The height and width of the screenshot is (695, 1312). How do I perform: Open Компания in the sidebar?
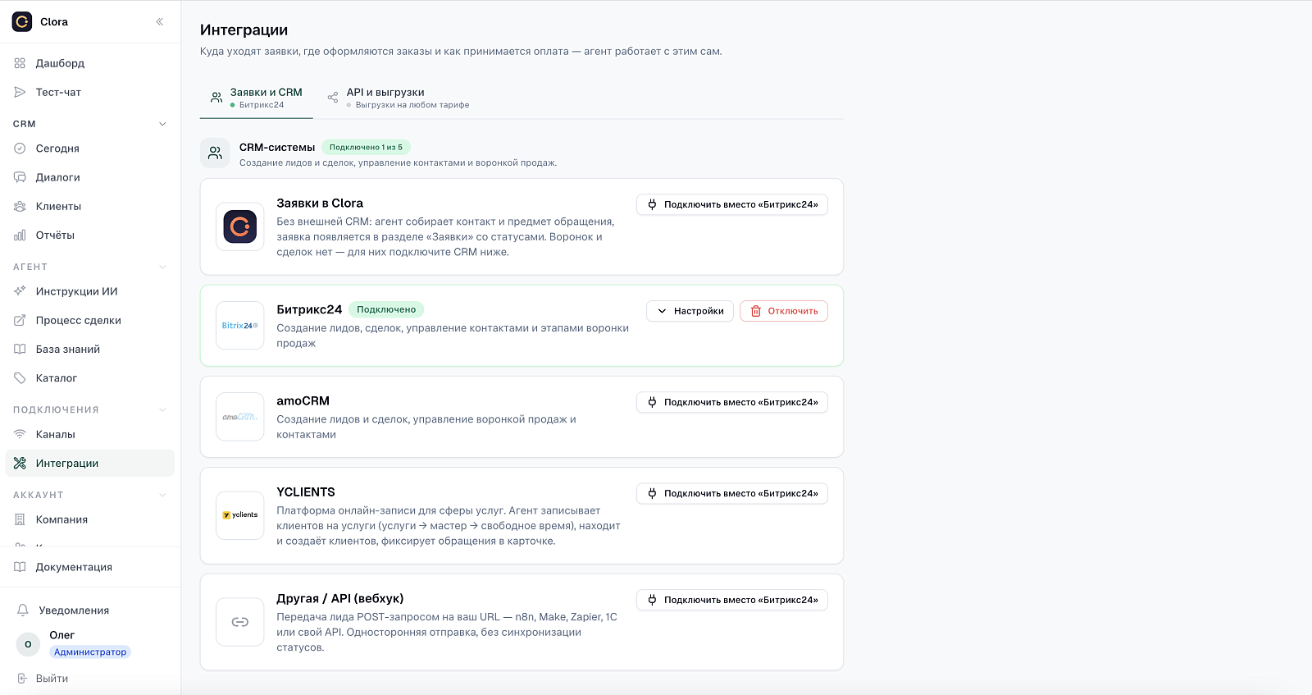point(90,519)
